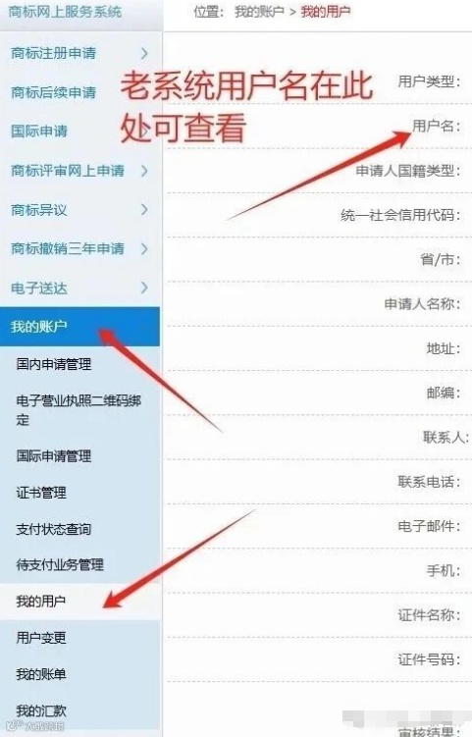Select 我的用户 submenu item
Screen dimensions: 472x737
(x=41, y=602)
